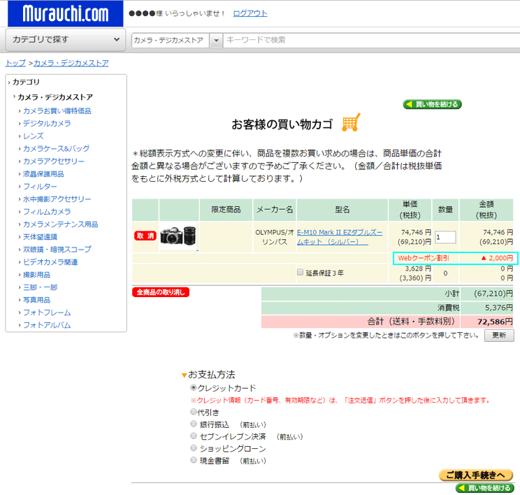Screen dimensions: 520x495
Task: Open 撮影用品 category
Action: tap(36, 275)
